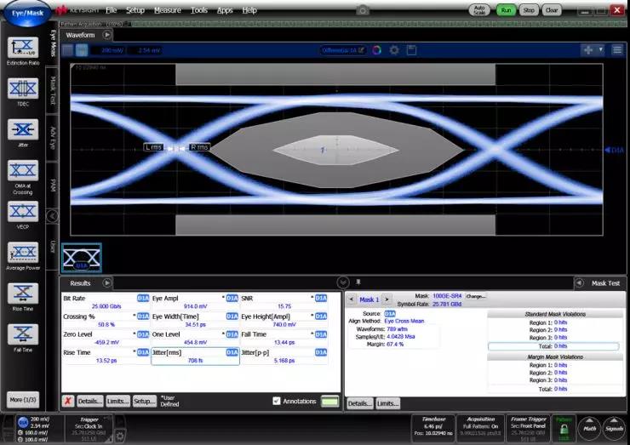
Task: Take a screenshot with camera icon
Action: (x=363, y=9)
